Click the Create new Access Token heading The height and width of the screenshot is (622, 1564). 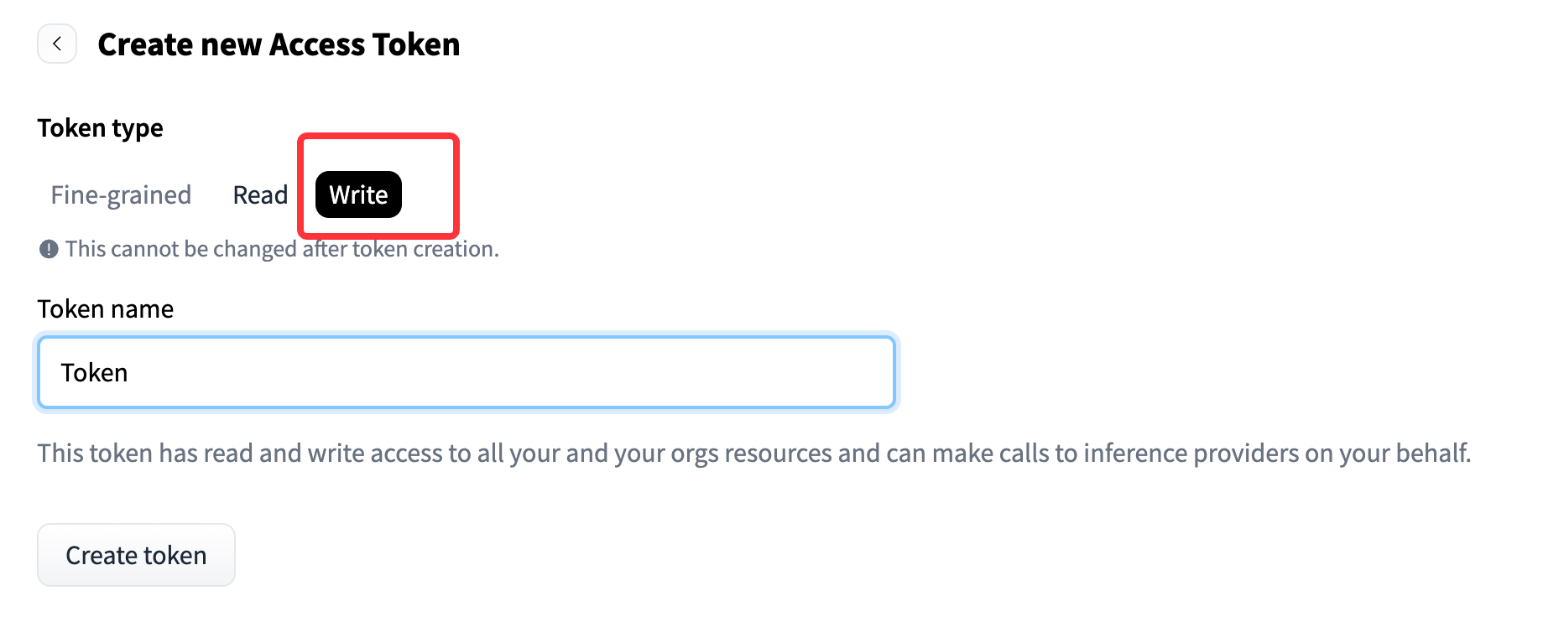pyautogui.click(x=279, y=44)
